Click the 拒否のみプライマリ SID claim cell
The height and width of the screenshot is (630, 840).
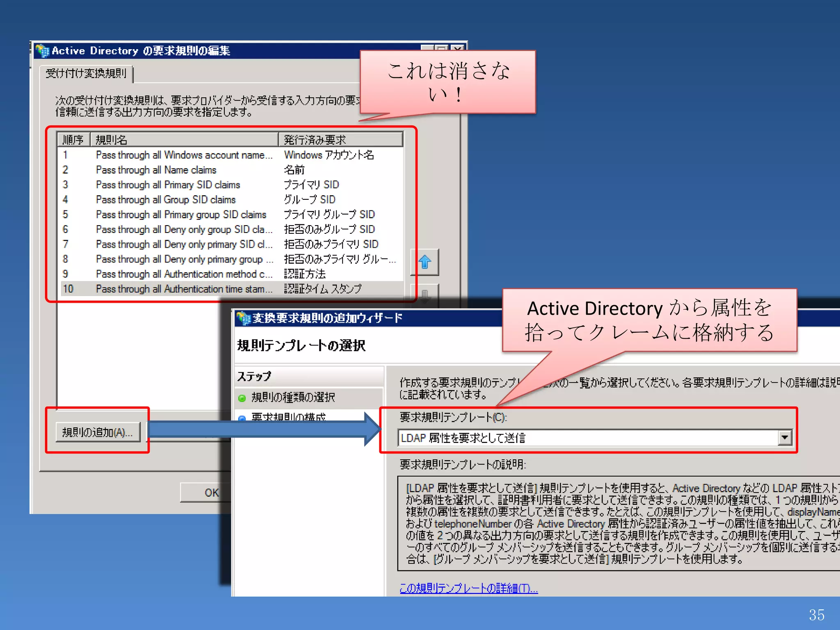[x=331, y=244]
